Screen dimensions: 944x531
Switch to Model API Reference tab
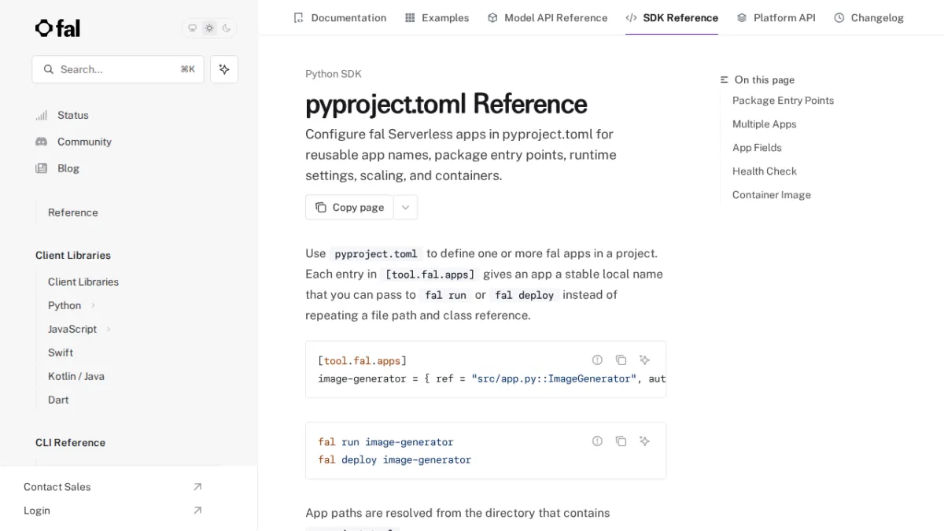pyautogui.click(x=548, y=17)
